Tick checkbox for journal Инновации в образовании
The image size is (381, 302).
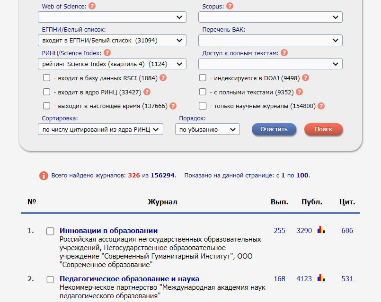(50, 231)
